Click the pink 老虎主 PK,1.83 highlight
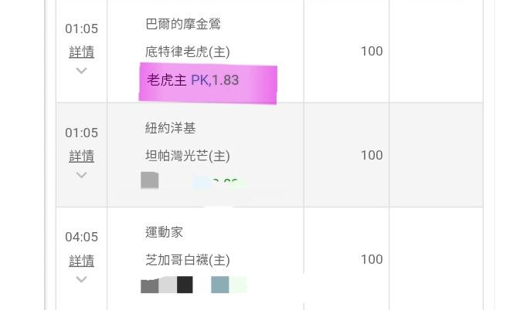This screenshot has width=510, height=310. 207,81
